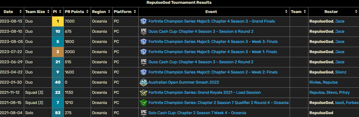Image resolution: width=359 pixels, height=117 pixels.
Task: Click the bronze third-place placement cell
Action: pos(58,52)
